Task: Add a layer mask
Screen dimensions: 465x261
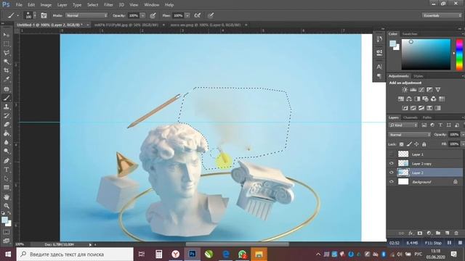Action: [x=420, y=233]
